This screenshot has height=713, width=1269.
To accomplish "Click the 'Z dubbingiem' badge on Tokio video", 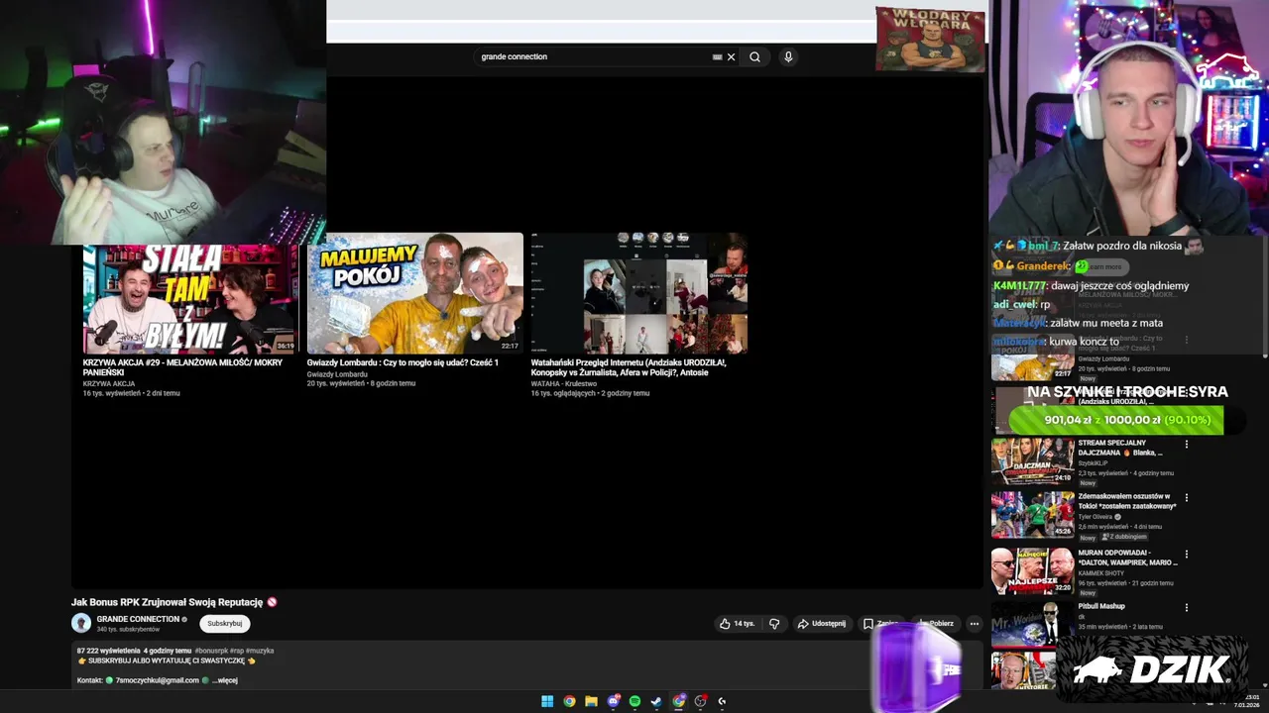I will (x=1123, y=537).
